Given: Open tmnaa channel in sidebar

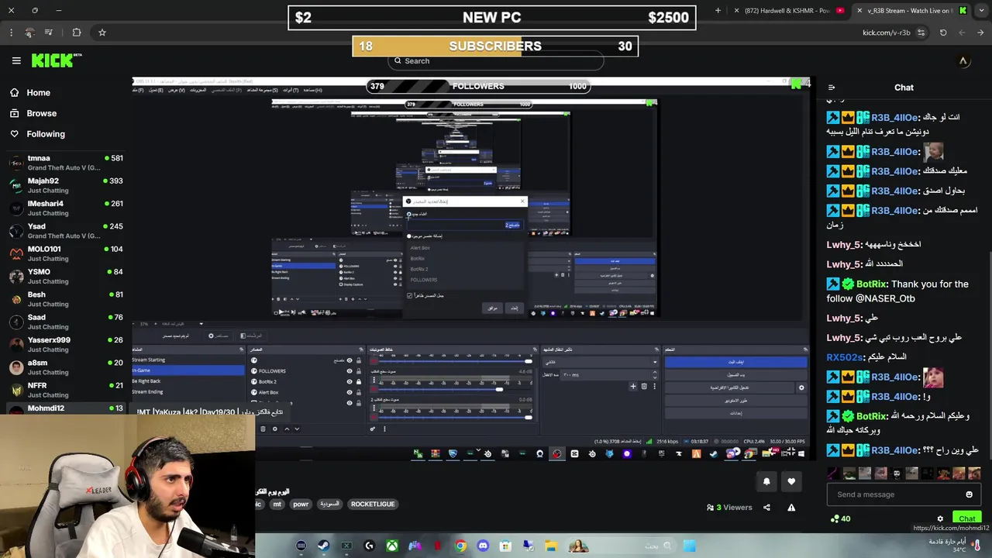Looking at the screenshot, I should pyautogui.click(x=65, y=162).
